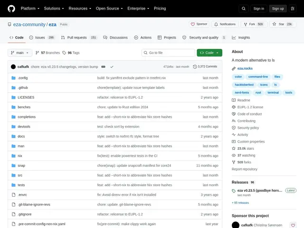Open the green Code dropdown button
Screen dimensions: 304x228
209,53
